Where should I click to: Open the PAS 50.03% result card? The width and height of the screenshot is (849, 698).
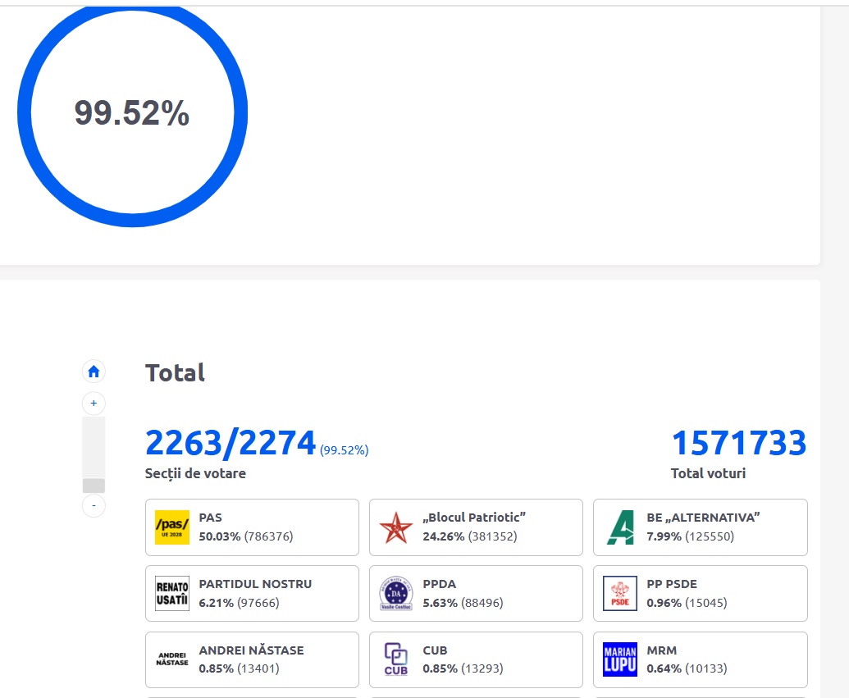[x=252, y=527]
